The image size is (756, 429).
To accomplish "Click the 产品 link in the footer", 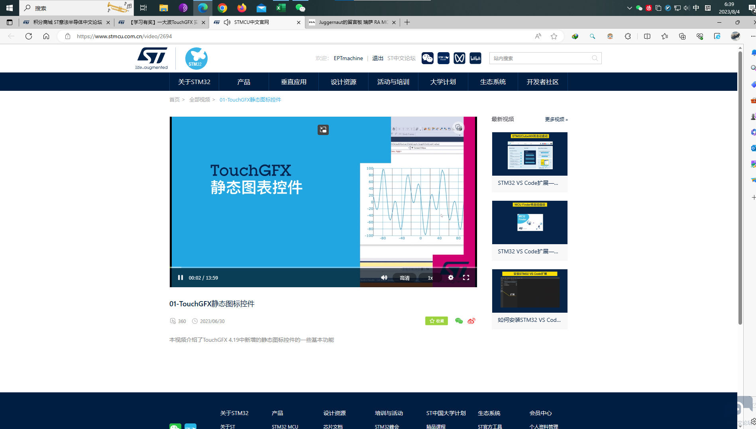I will tap(277, 413).
